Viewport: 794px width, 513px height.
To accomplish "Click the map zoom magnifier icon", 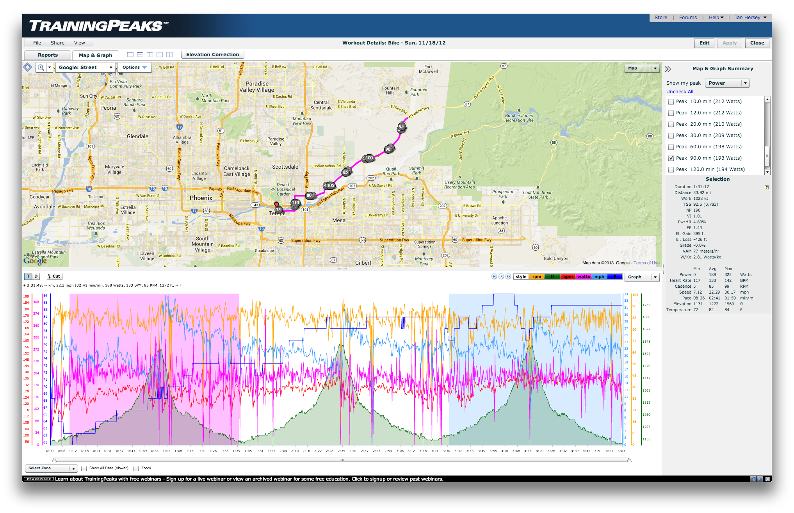I will [x=41, y=68].
